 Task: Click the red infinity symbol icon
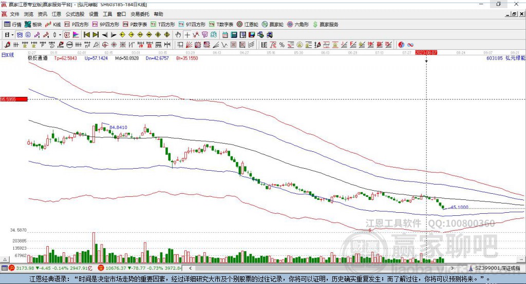click(410, 45)
